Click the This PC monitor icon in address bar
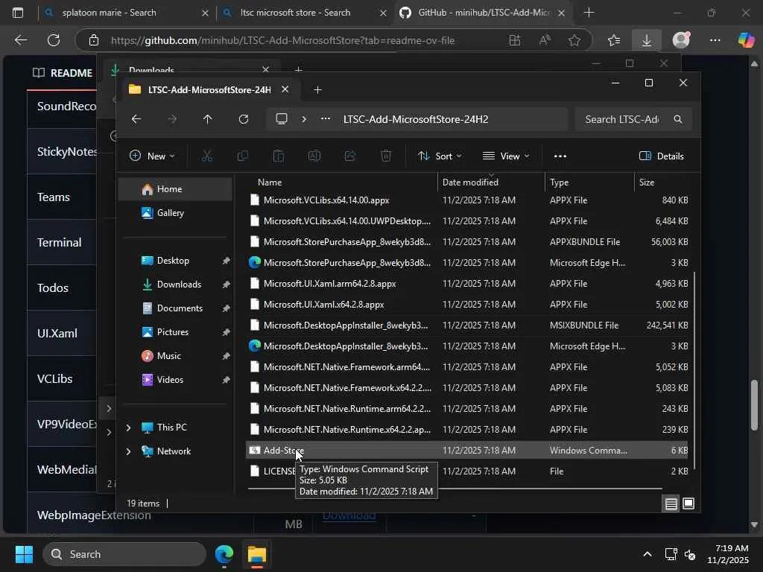 pyautogui.click(x=282, y=119)
